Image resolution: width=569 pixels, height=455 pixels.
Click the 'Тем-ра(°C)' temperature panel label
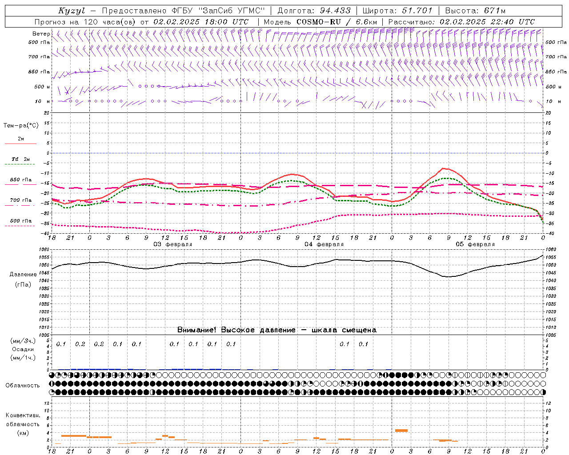[21, 126]
